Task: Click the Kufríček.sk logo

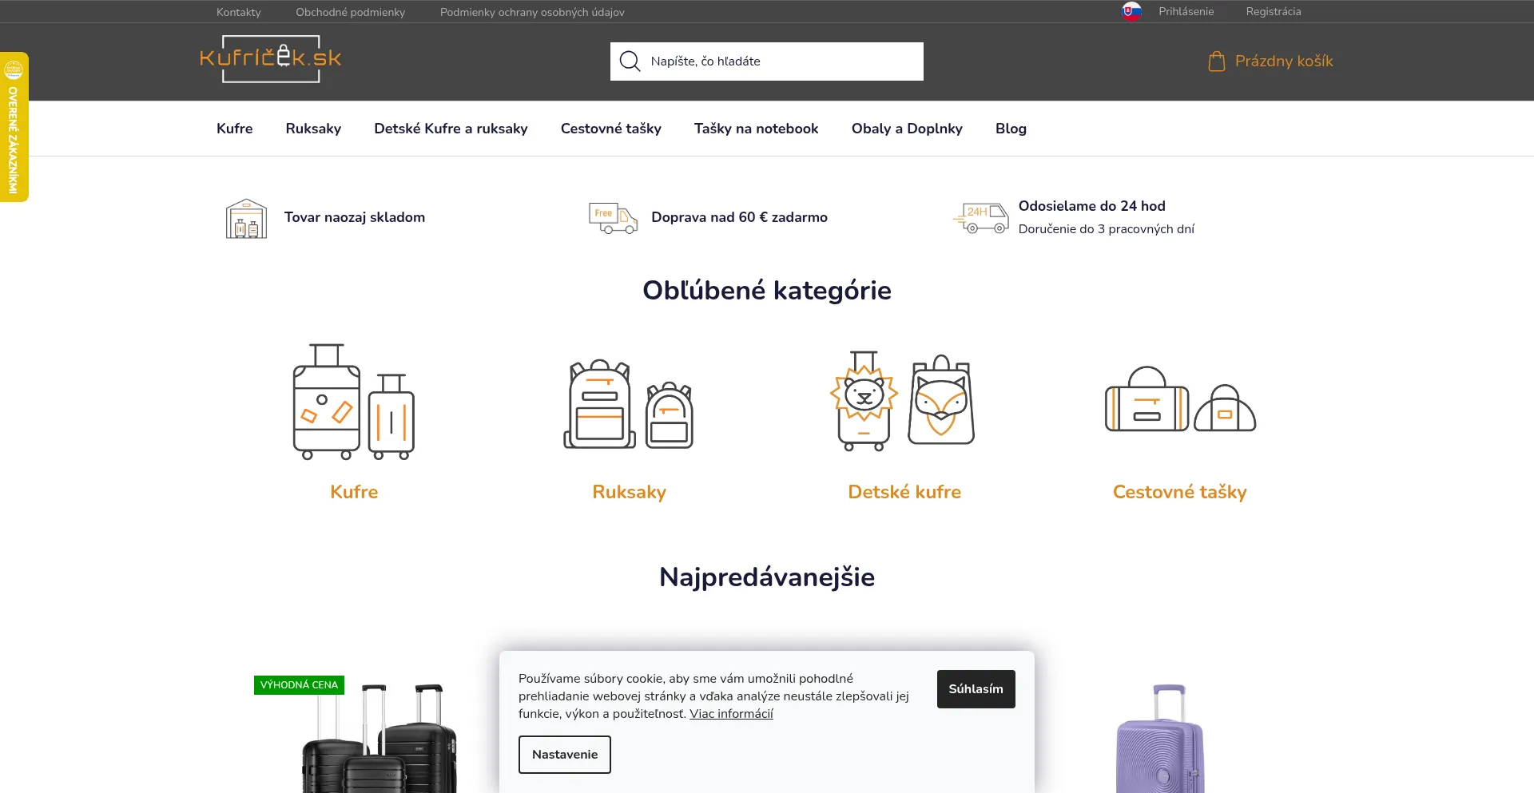Action: point(270,59)
